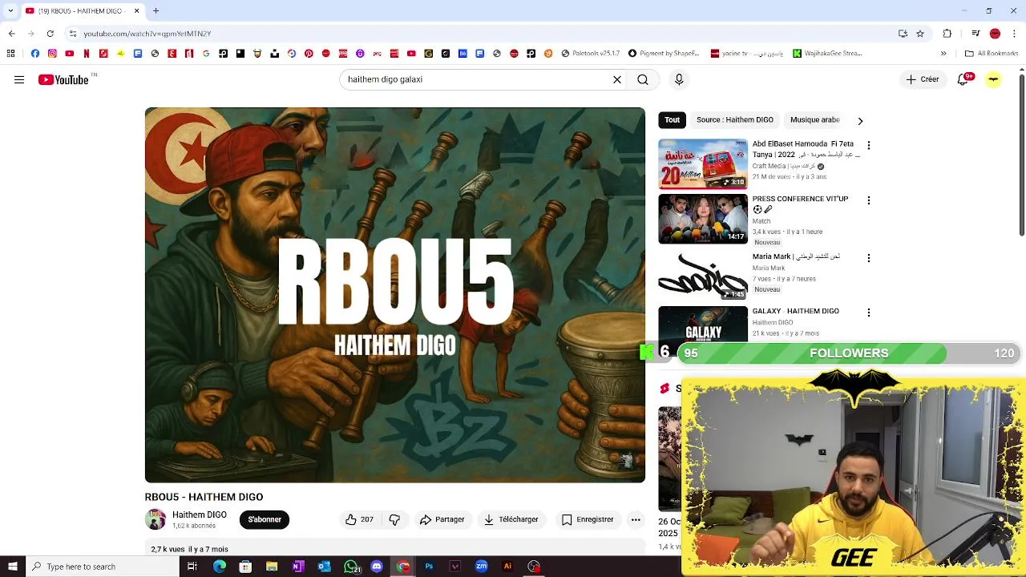Show more filter chips with arrow
Viewport: 1026px width, 577px height.
coord(860,121)
